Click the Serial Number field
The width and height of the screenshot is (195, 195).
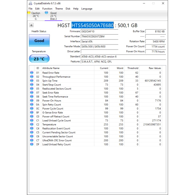pyautogui.click(x=99, y=36)
